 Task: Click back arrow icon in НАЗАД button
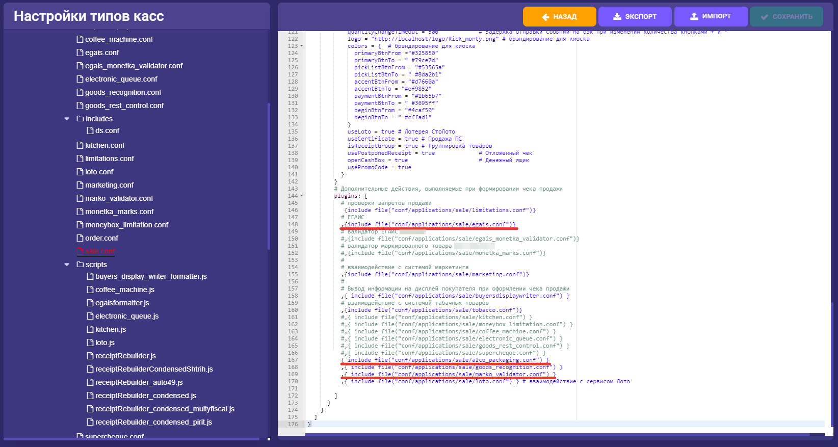(545, 17)
